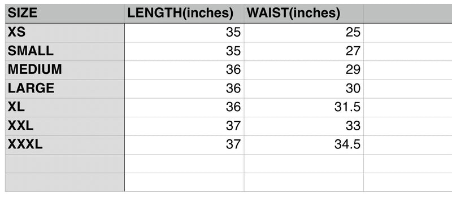This screenshot has height=207, width=452.
Task: Click the LARGE row label cell
Action: pos(65,89)
